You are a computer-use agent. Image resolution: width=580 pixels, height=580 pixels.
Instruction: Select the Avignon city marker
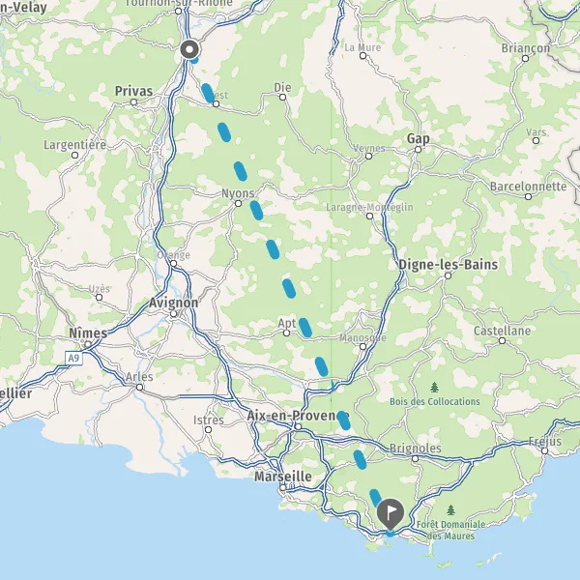click(x=173, y=313)
